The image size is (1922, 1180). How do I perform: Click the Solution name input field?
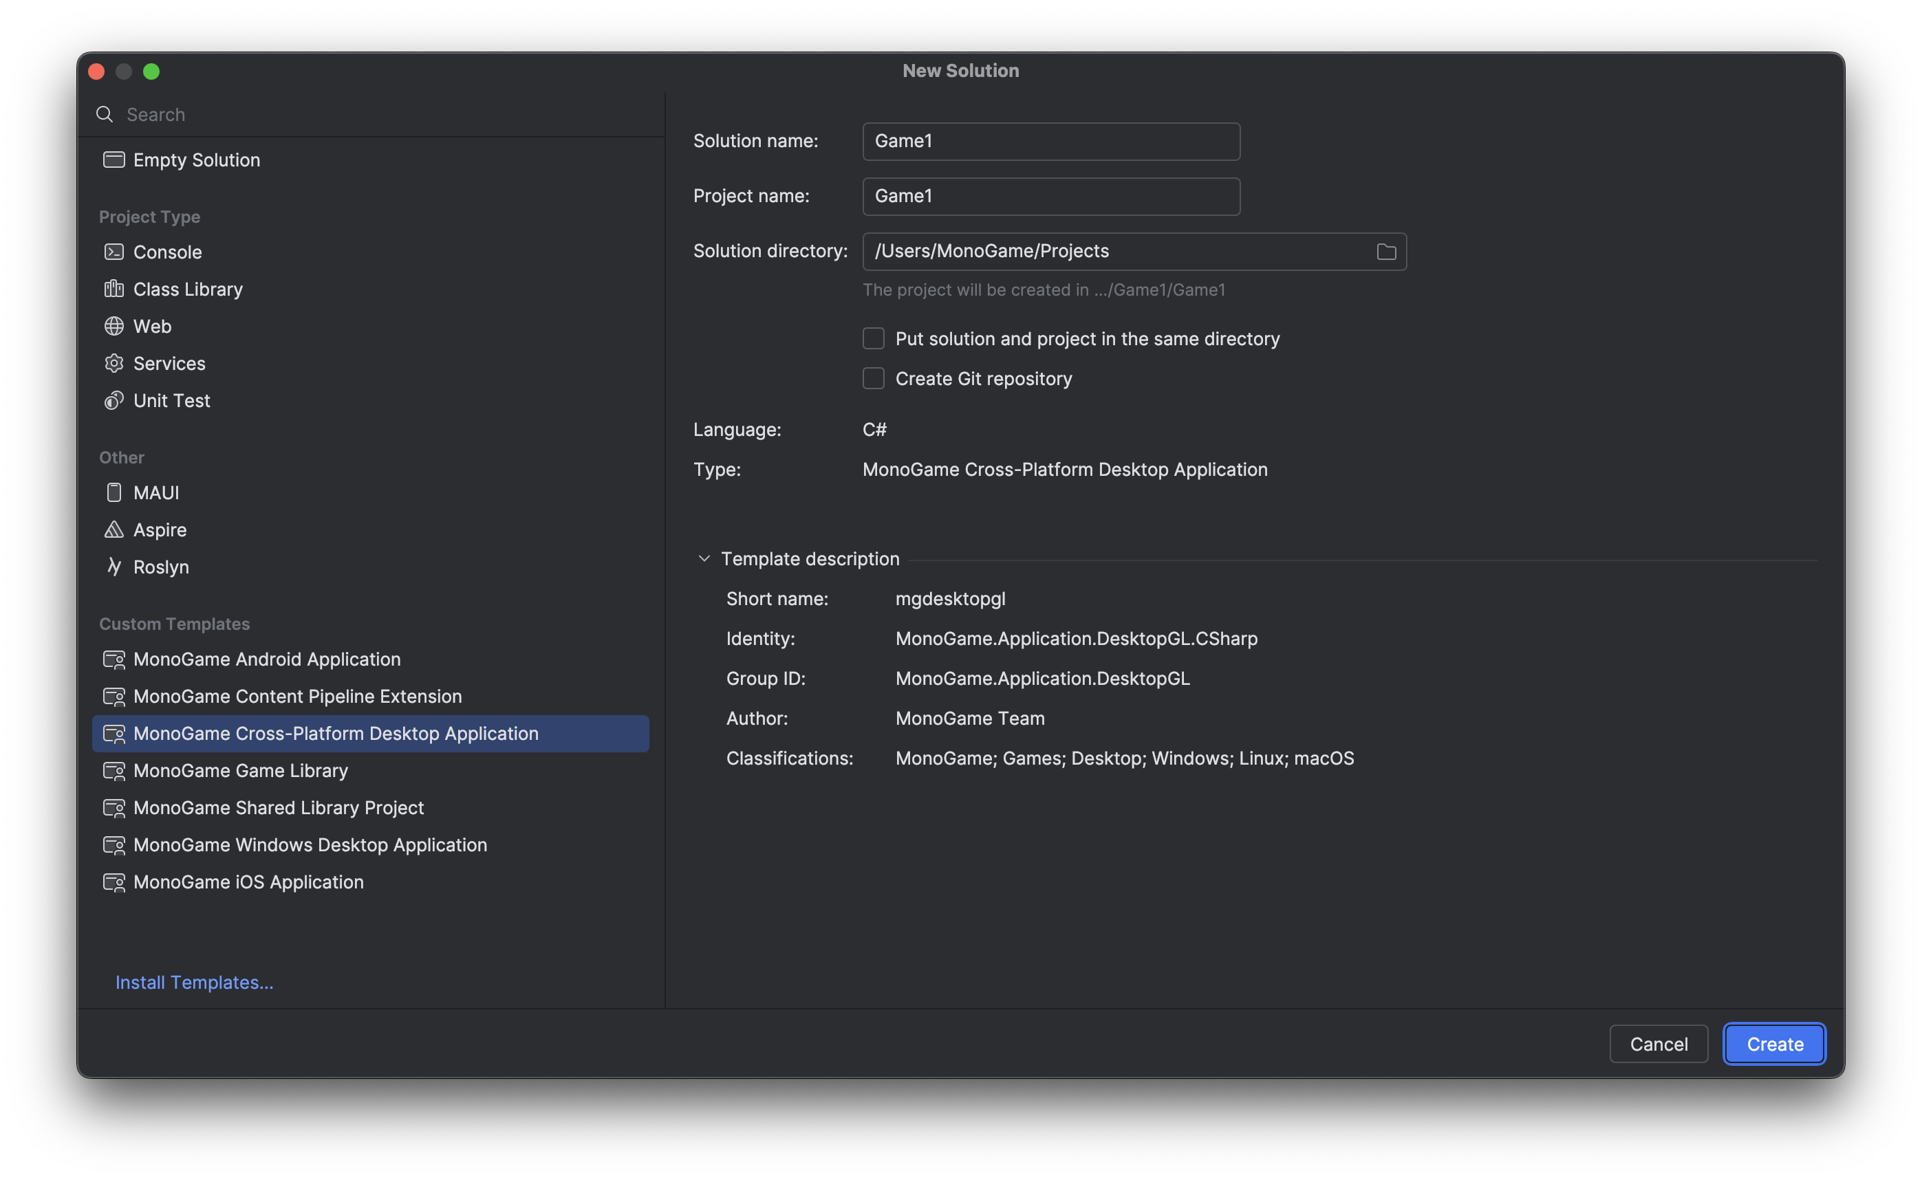[1050, 140]
